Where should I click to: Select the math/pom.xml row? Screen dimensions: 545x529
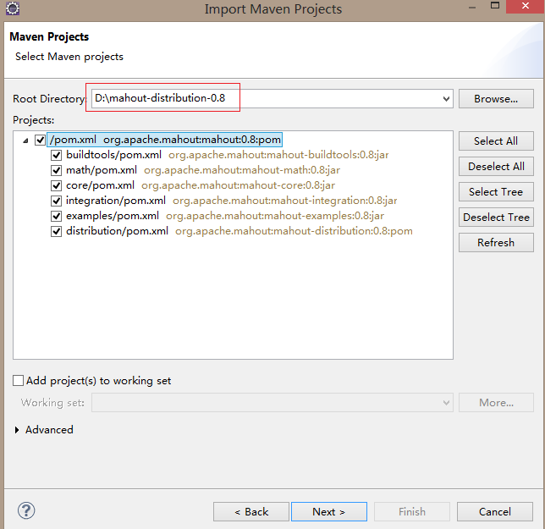pos(203,170)
